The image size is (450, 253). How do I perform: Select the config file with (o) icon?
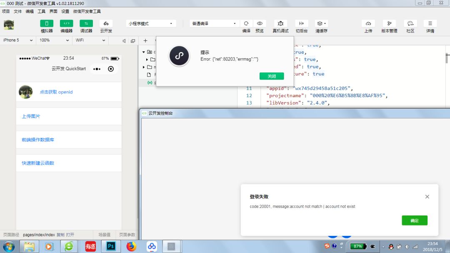coord(150,83)
